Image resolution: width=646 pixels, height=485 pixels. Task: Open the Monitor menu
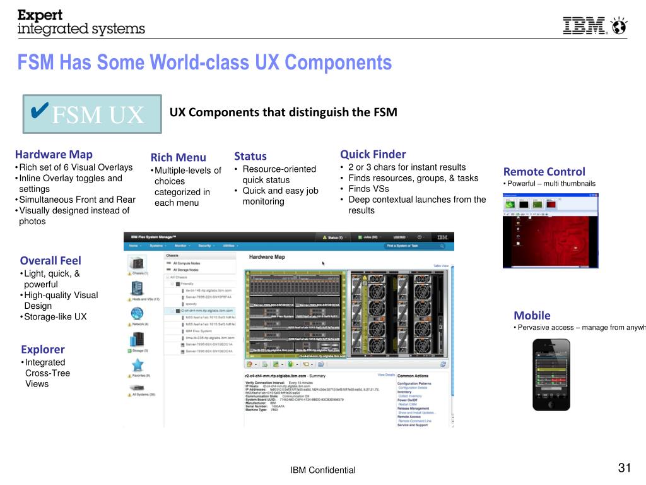pos(182,246)
